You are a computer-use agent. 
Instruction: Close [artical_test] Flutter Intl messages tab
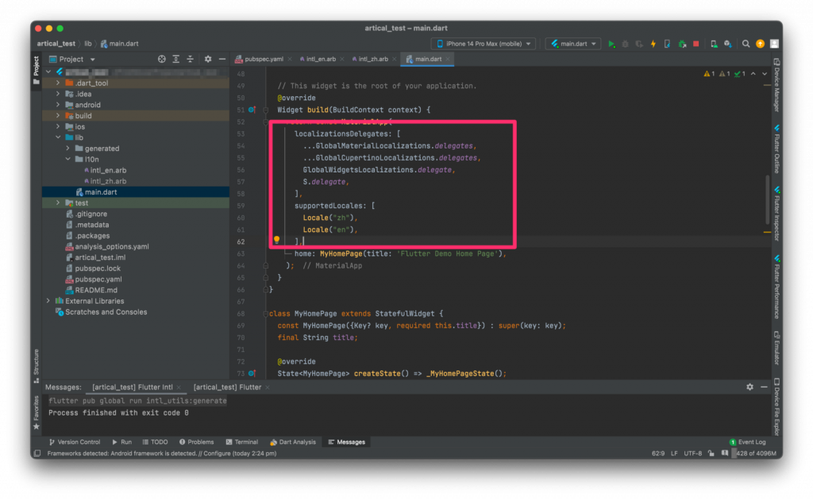(179, 388)
